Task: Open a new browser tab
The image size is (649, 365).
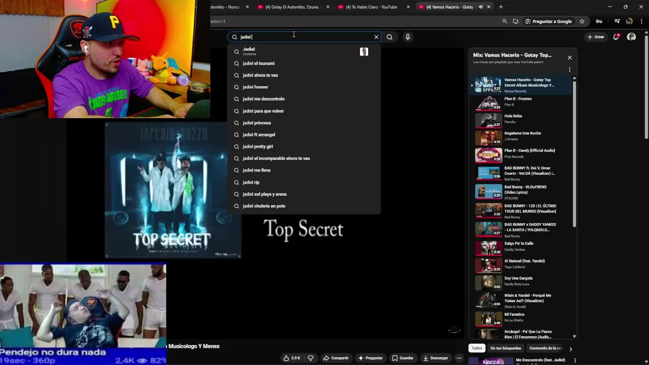Action: (501, 7)
